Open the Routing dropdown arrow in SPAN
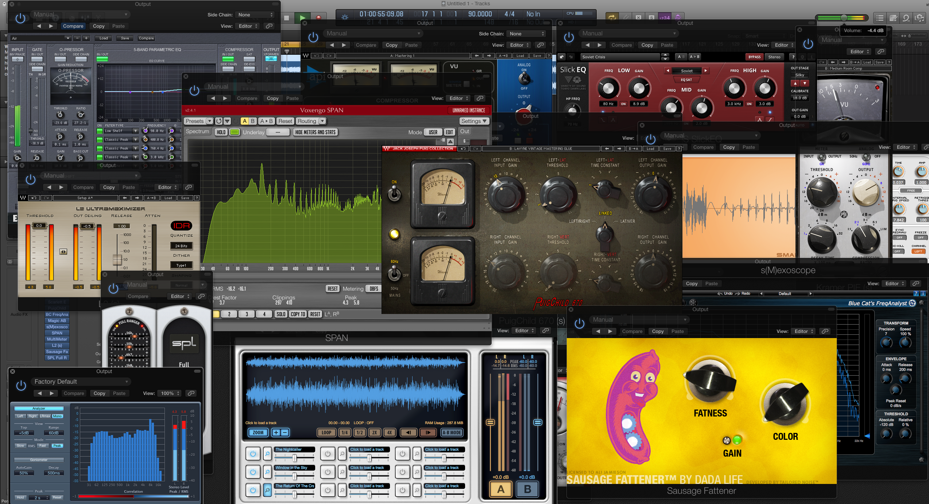This screenshot has width=929, height=504. coord(322,121)
